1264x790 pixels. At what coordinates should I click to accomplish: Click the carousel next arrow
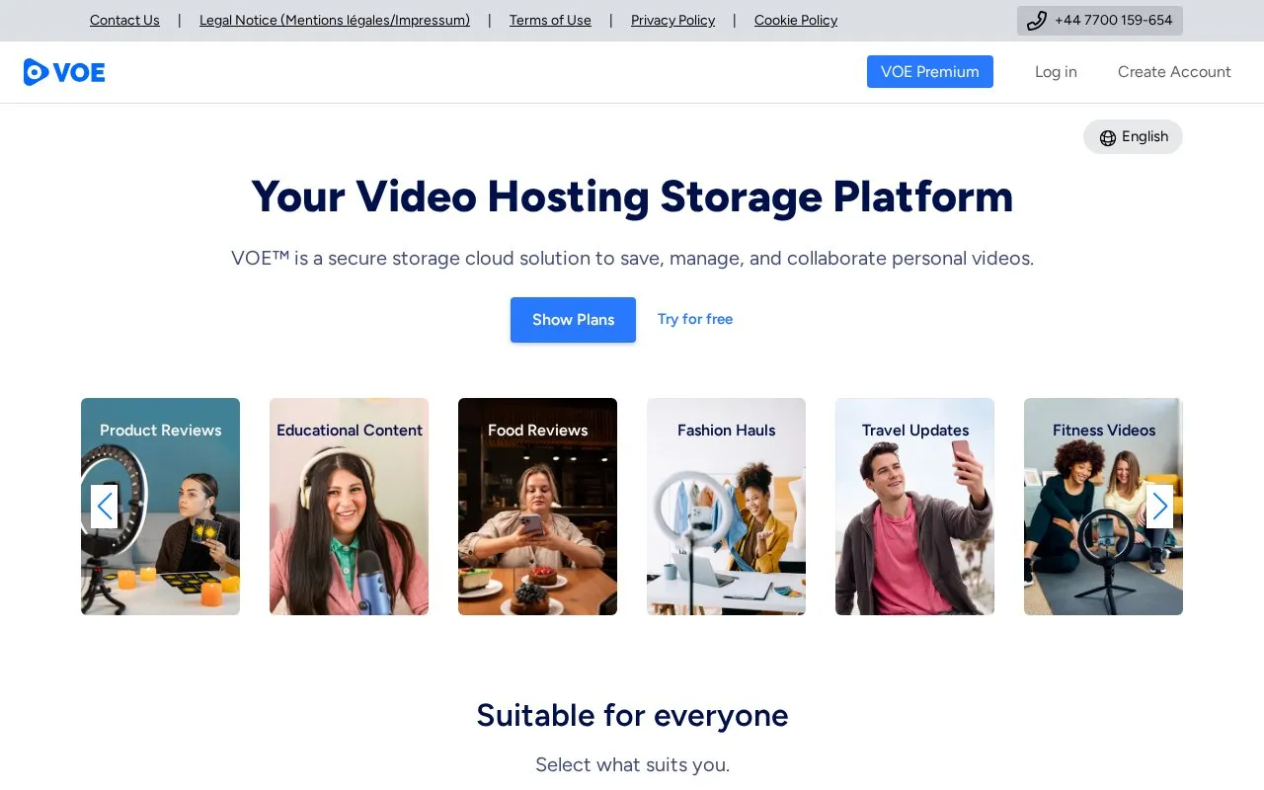point(1159,507)
